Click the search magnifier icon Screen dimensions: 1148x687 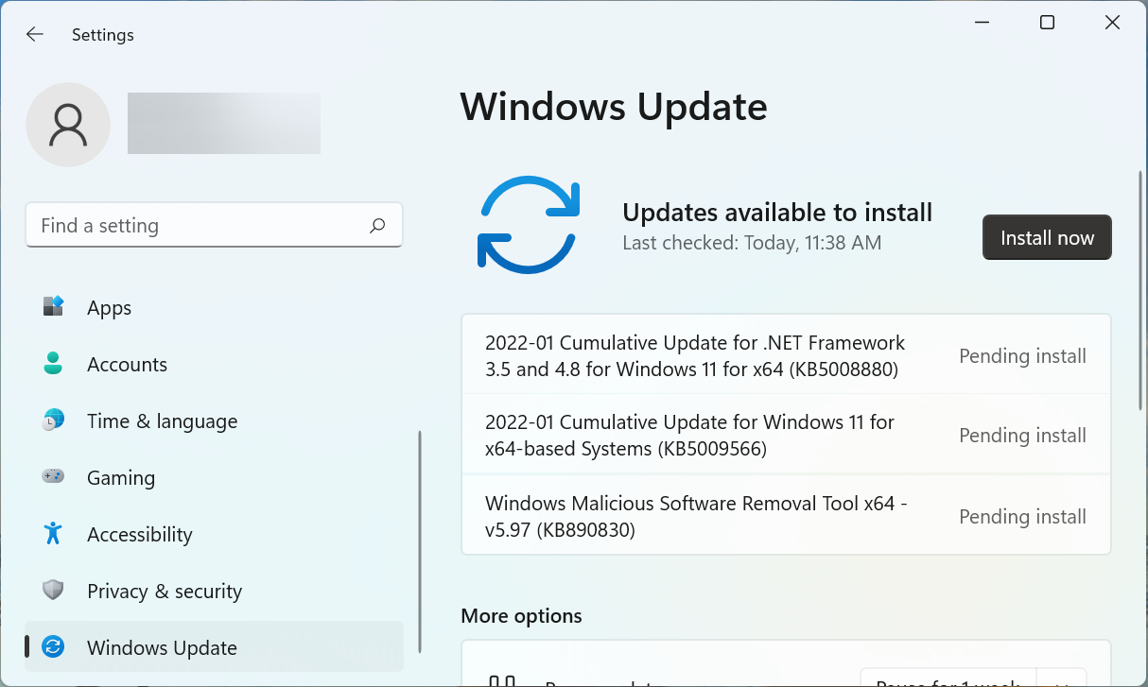click(377, 226)
